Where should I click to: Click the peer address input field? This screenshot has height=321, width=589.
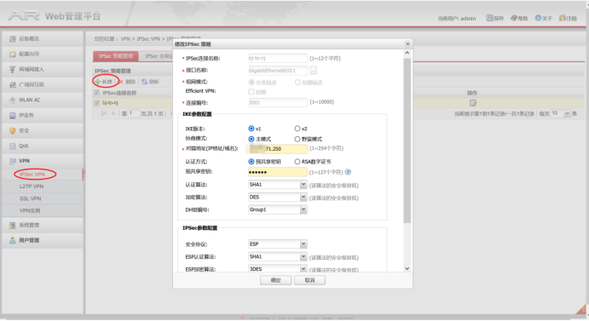tap(278, 149)
